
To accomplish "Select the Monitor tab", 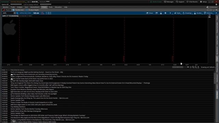I will click(5, 7).
